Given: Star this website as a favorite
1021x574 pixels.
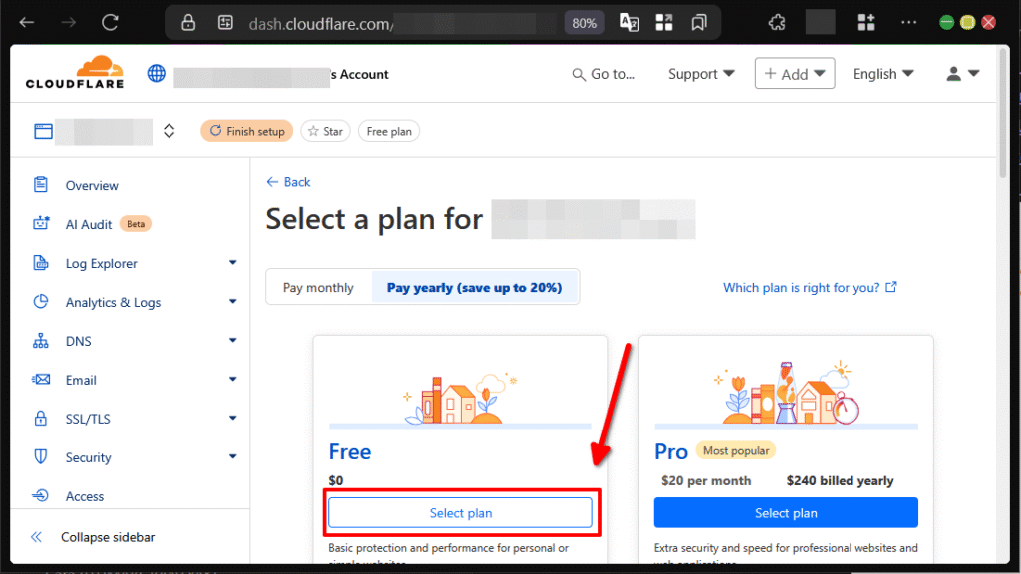Looking at the screenshot, I should [325, 130].
